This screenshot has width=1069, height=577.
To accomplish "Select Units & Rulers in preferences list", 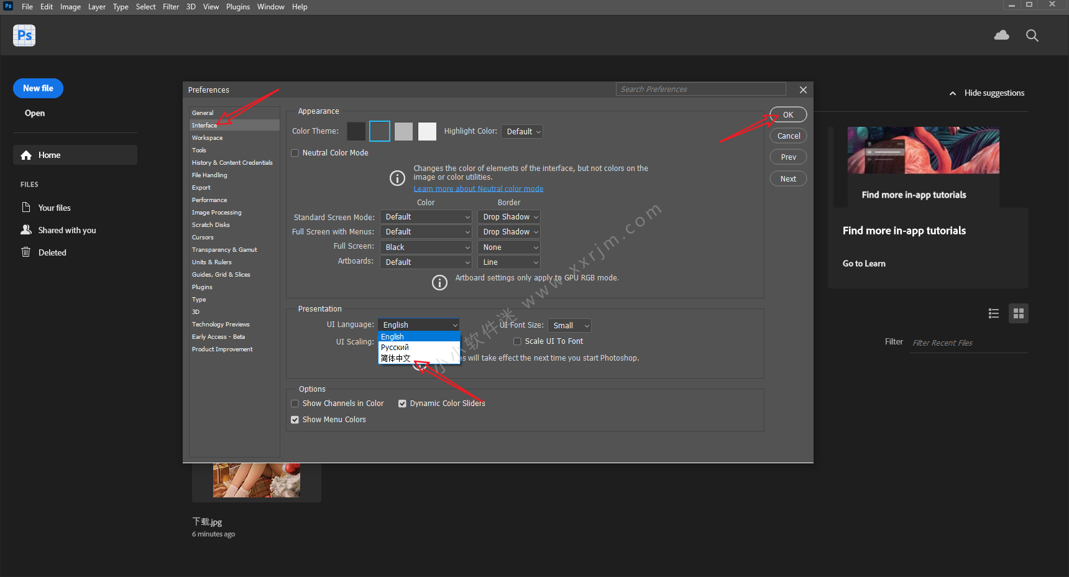I will click(x=234, y=262).
